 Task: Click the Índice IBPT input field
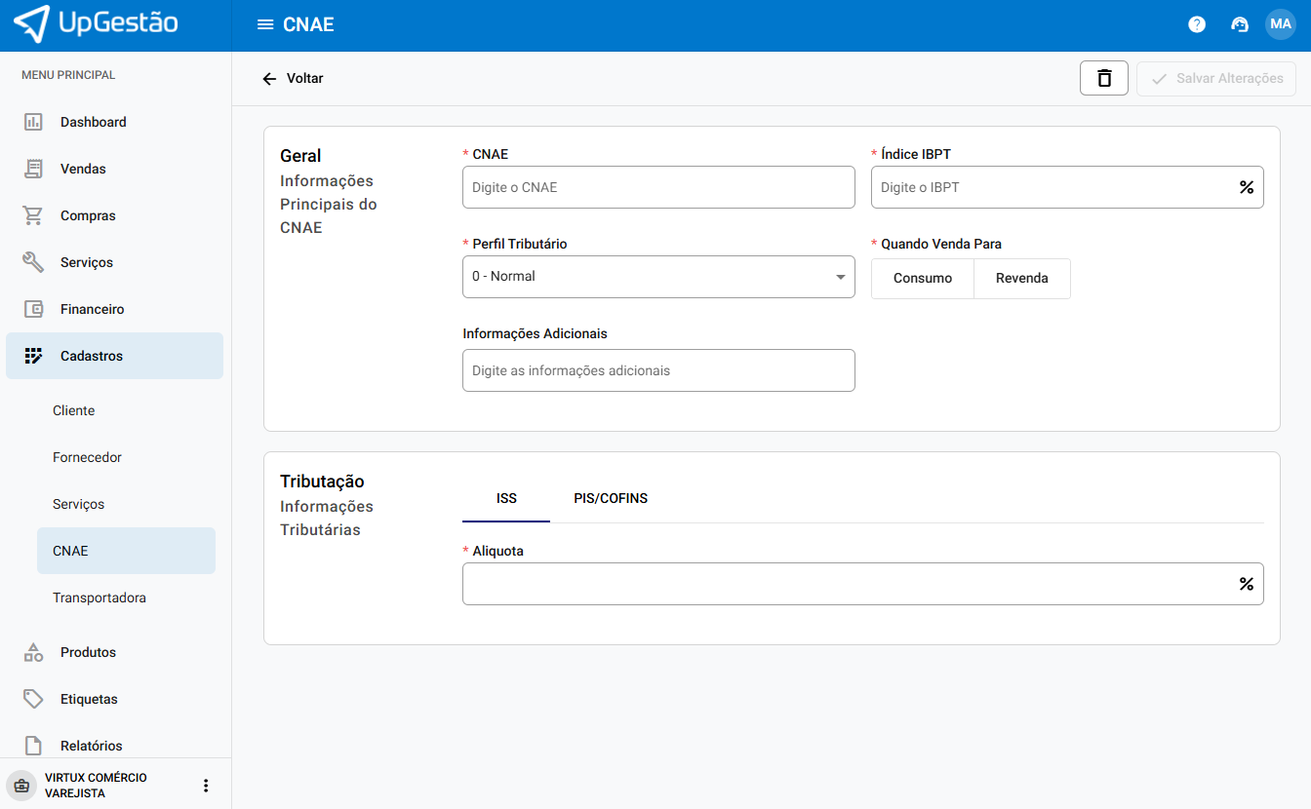point(1052,187)
